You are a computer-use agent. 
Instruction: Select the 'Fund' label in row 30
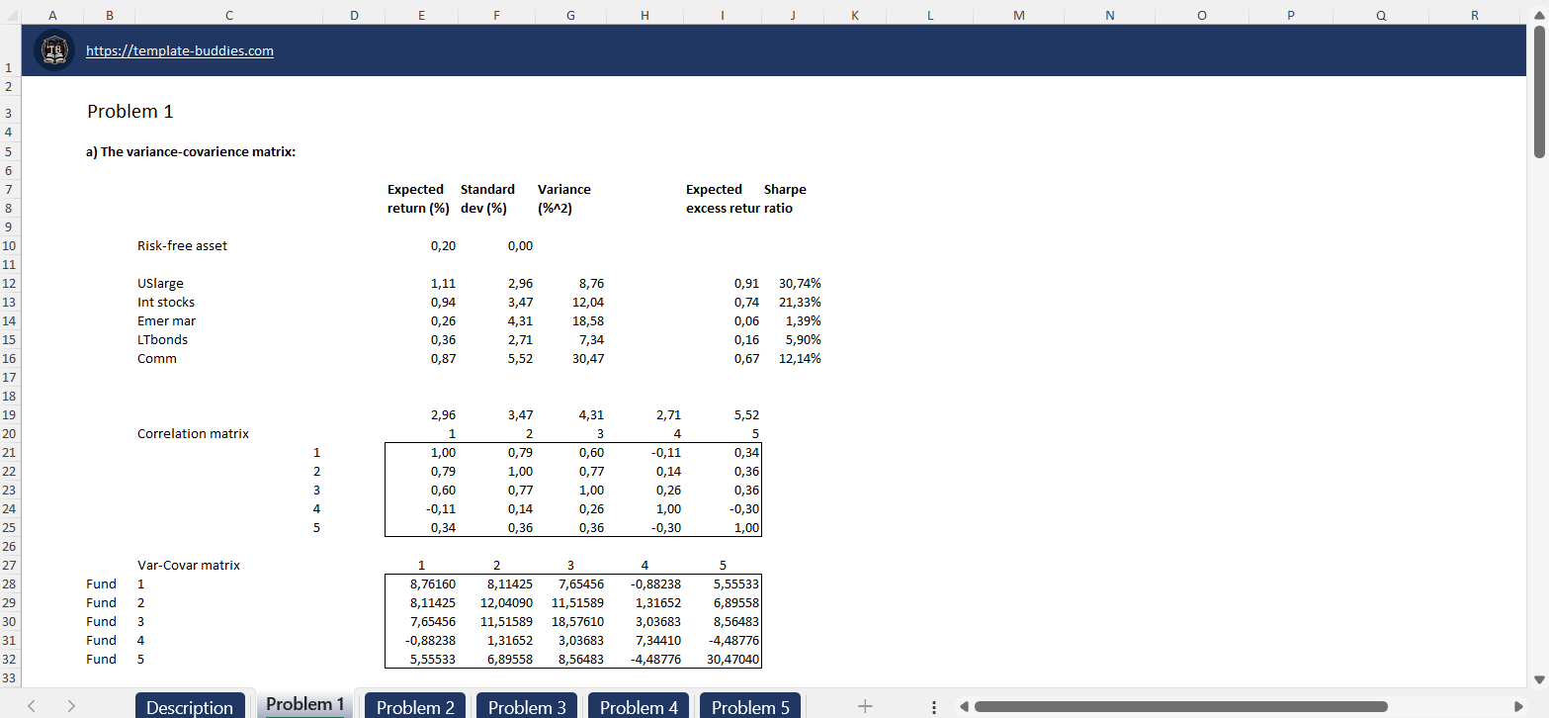click(101, 622)
